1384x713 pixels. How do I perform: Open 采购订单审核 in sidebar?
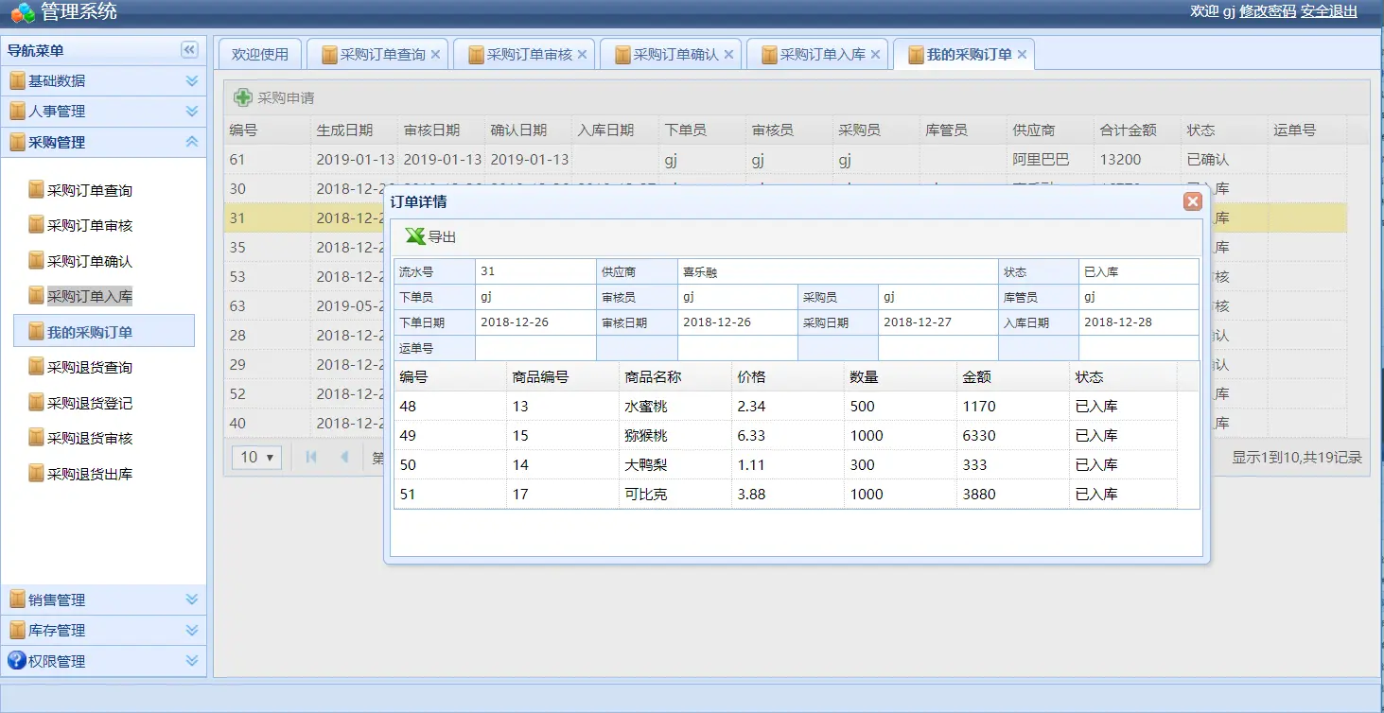(x=90, y=225)
